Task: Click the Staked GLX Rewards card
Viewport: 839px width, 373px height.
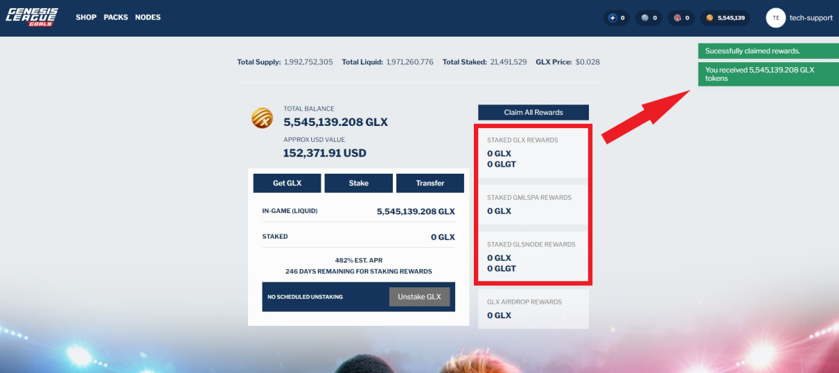Action: [x=533, y=153]
